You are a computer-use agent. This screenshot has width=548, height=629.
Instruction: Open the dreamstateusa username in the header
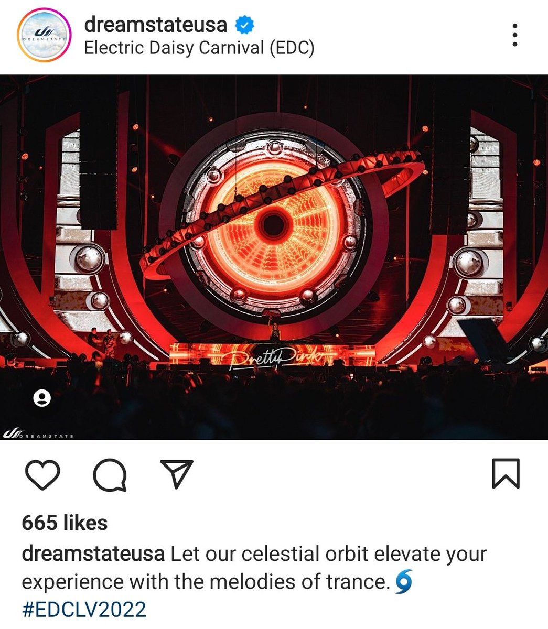point(156,24)
